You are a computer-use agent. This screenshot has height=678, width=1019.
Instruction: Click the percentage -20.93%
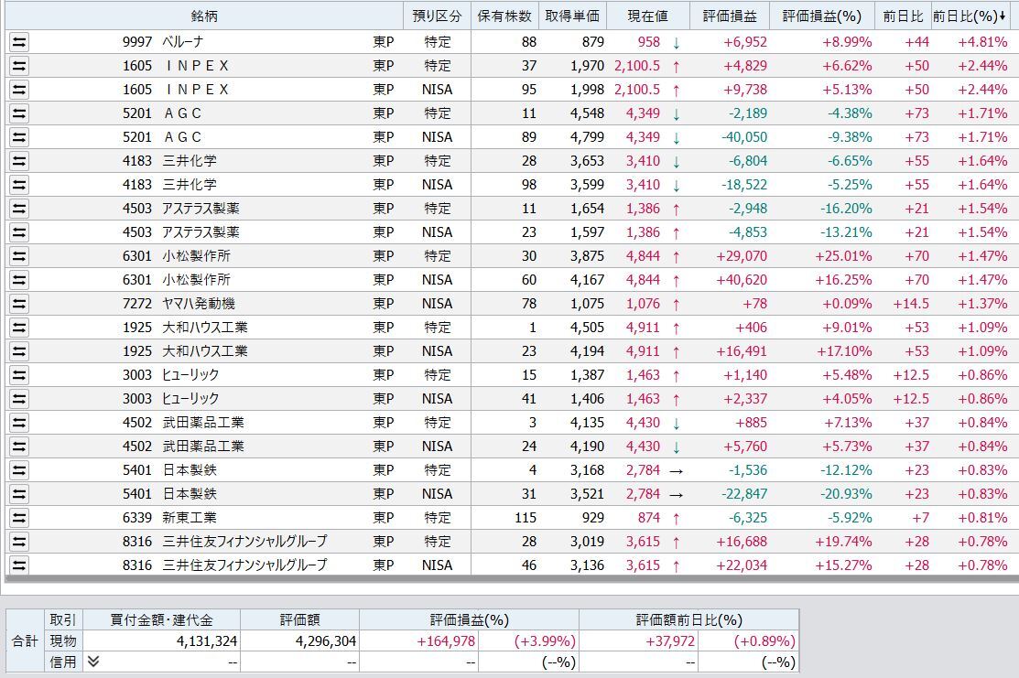coord(846,494)
